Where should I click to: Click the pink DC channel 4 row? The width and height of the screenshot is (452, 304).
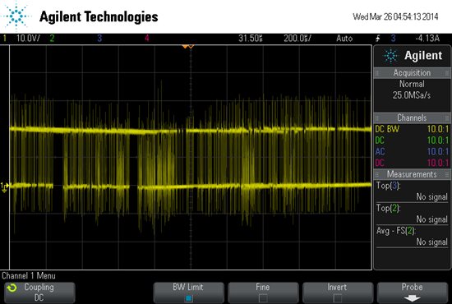[x=412, y=163]
